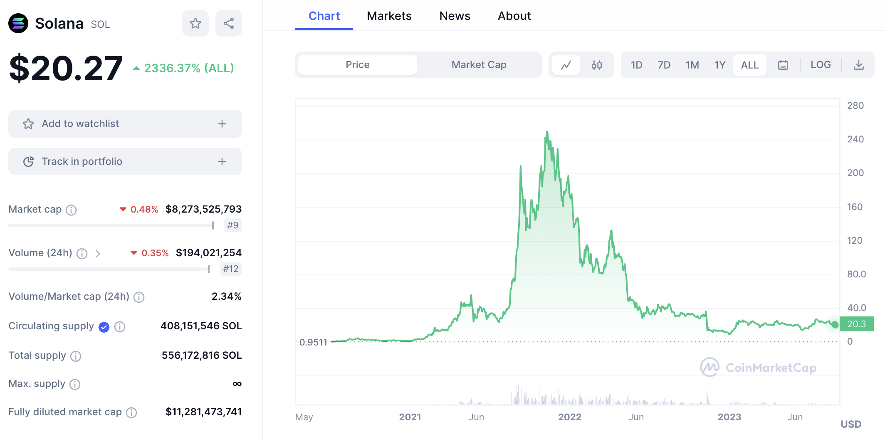
Task: Click current price marker 20.3 on chart
Action: point(856,324)
